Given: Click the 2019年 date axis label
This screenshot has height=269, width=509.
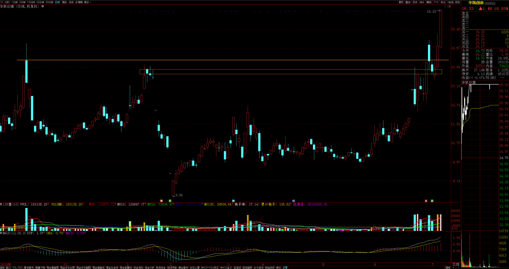Looking at the screenshot, I should (x=6, y=264).
